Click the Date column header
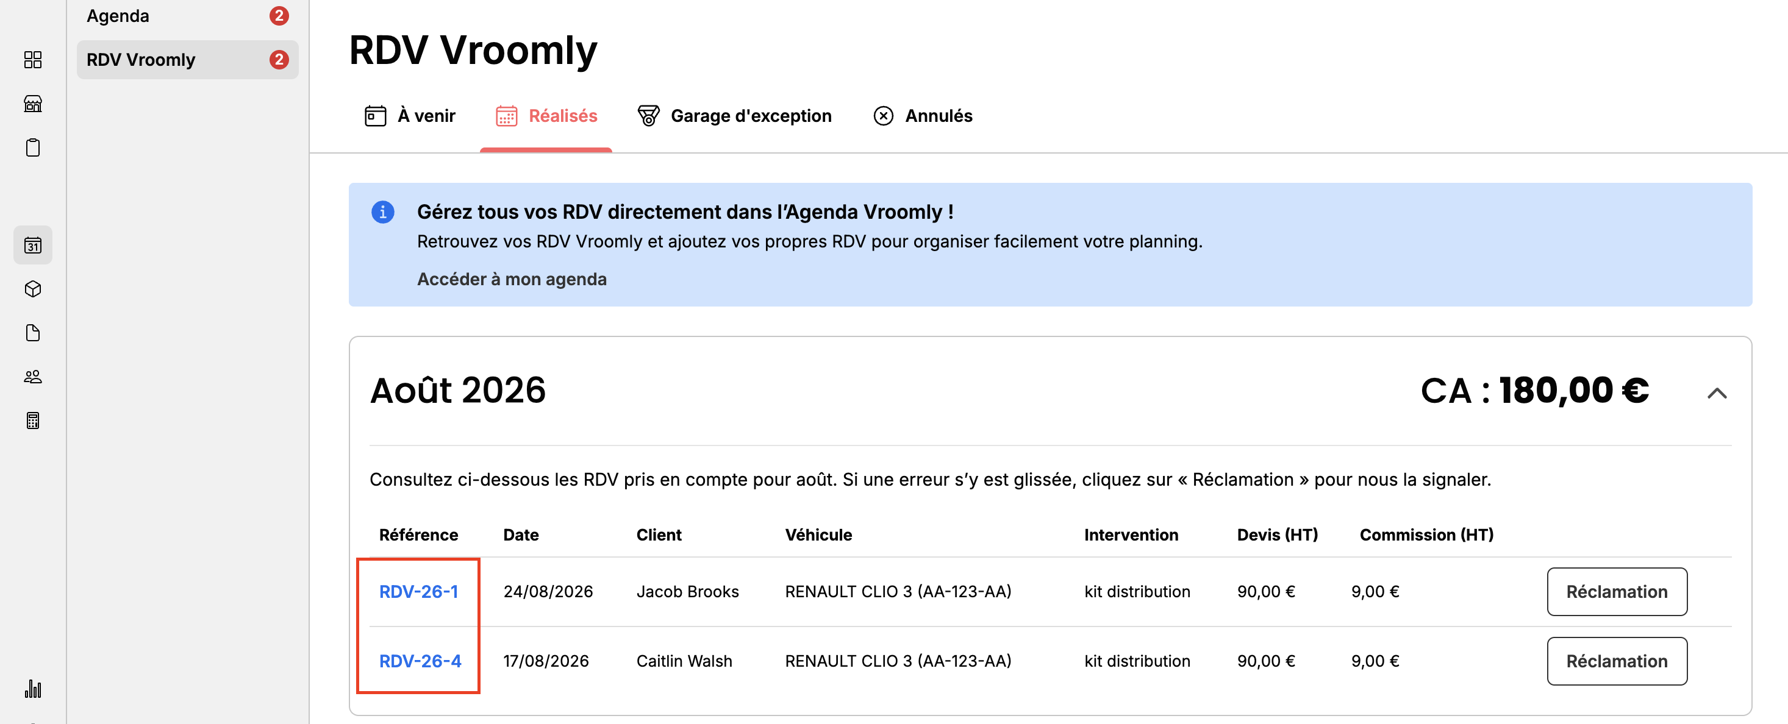 (521, 534)
